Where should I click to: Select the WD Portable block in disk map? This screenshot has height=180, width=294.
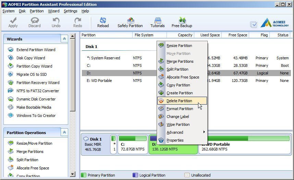(x=244, y=144)
